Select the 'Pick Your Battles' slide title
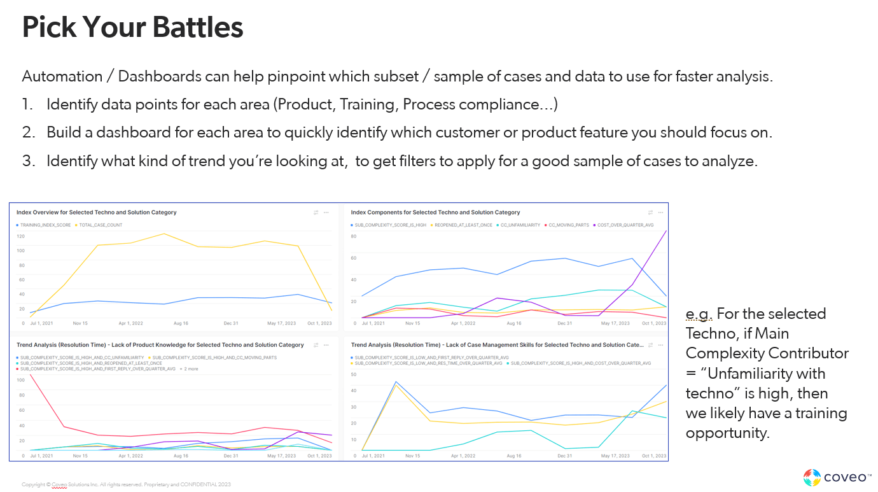Image resolution: width=878 pixels, height=492 pixels. [132, 27]
